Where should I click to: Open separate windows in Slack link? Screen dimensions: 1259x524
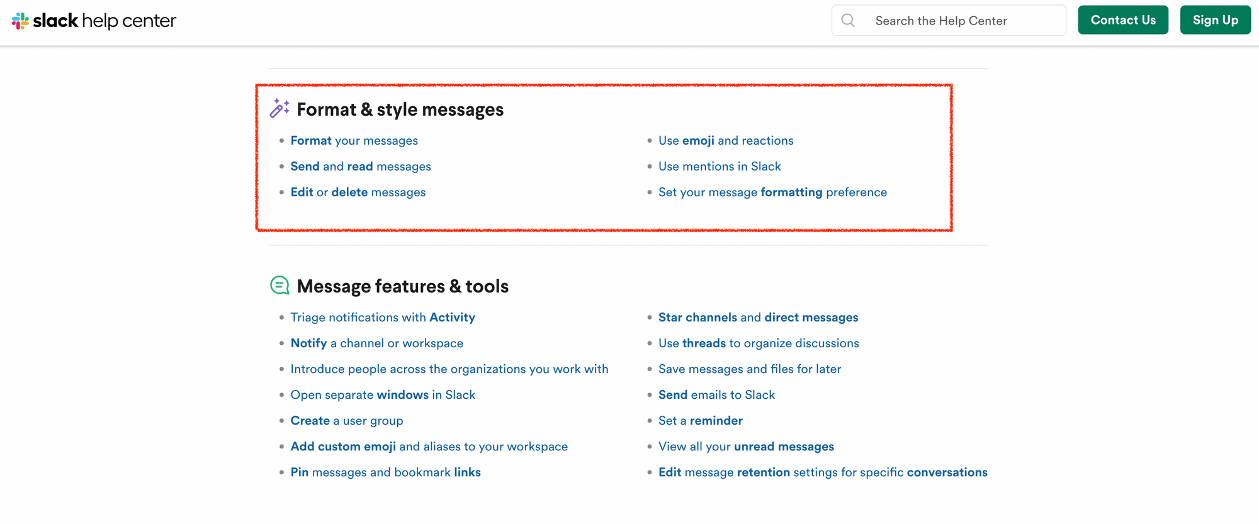(x=383, y=394)
